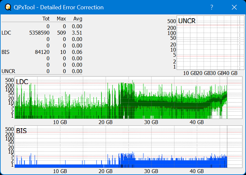Close the Detailed Error Correction window
The width and height of the screenshot is (246, 175).
(234, 7)
